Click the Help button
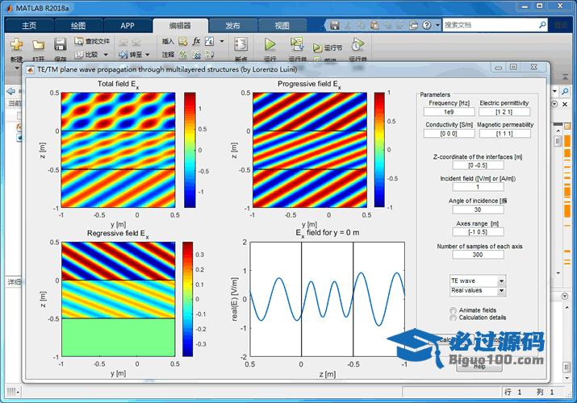Viewport: 577px width, 403px height. [x=479, y=366]
